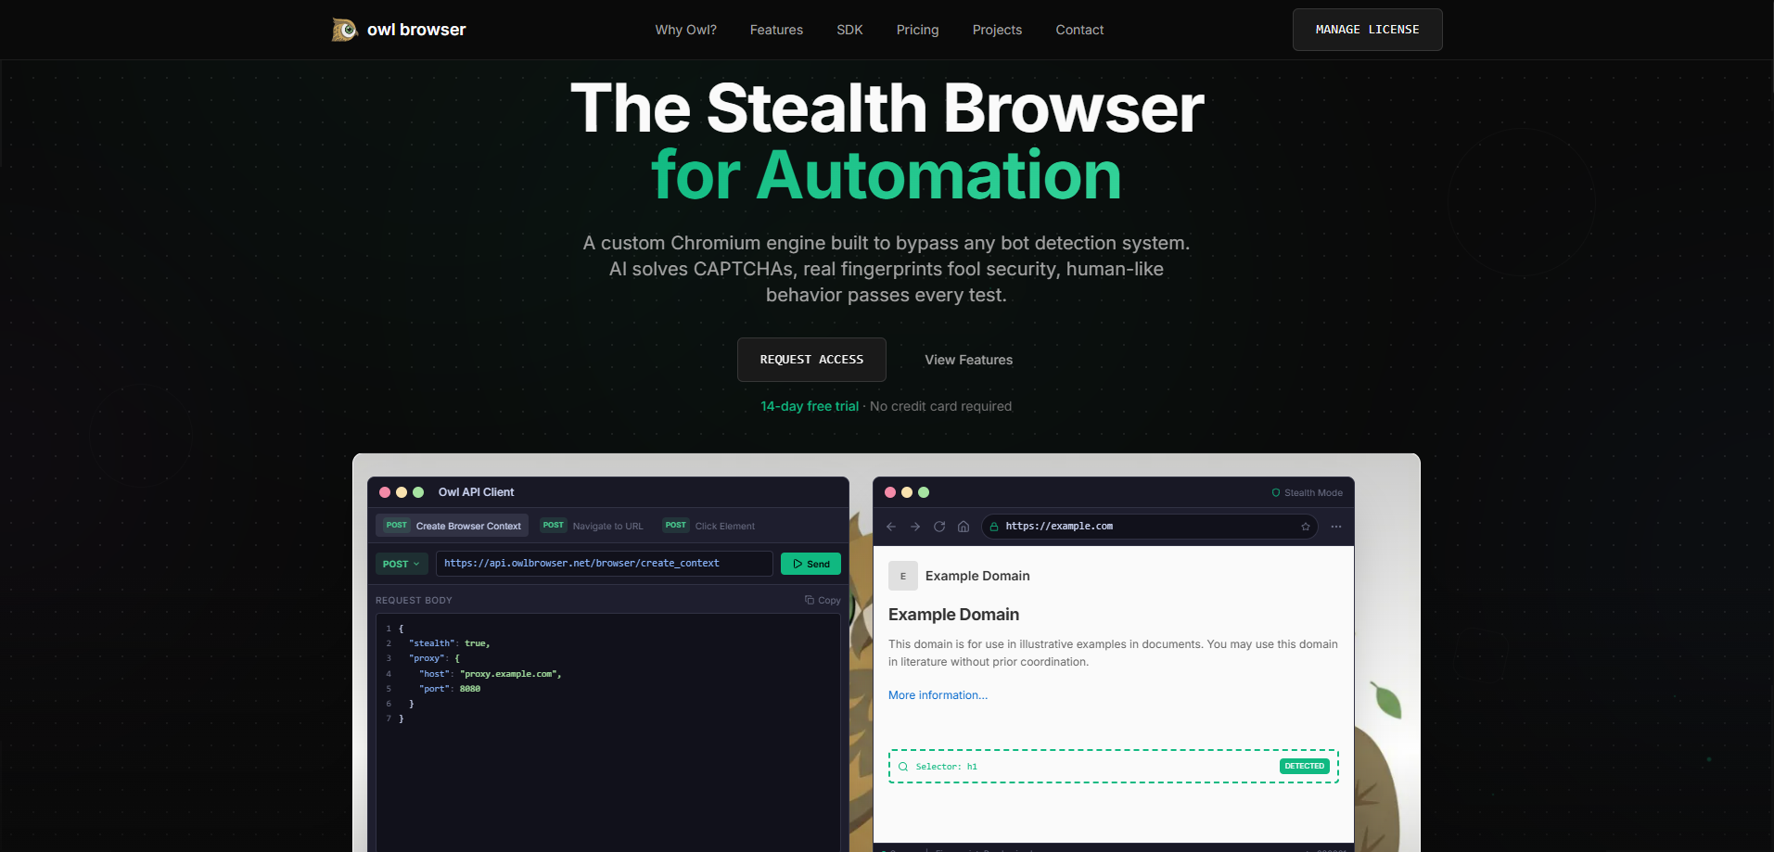The height and width of the screenshot is (852, 1774).
Task: Select the Create Browser Context request tab
Action: [452, 525]
